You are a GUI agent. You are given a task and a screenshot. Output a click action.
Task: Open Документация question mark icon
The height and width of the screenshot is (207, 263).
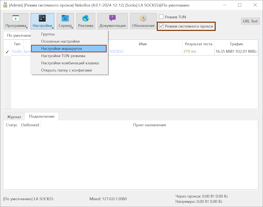112,18
